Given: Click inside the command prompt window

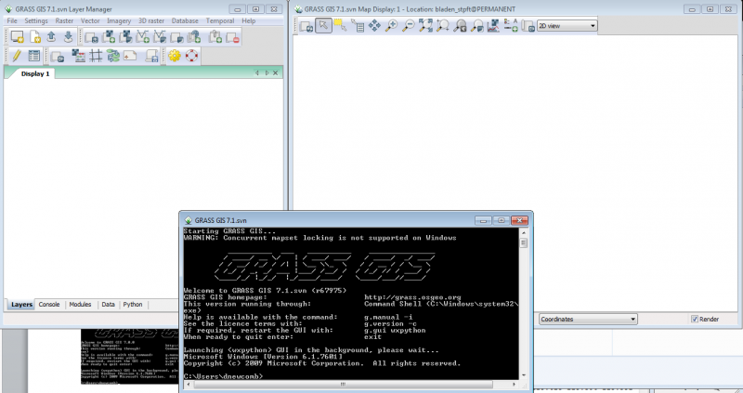Looking at the screenshot, I should tap(353, 353).
